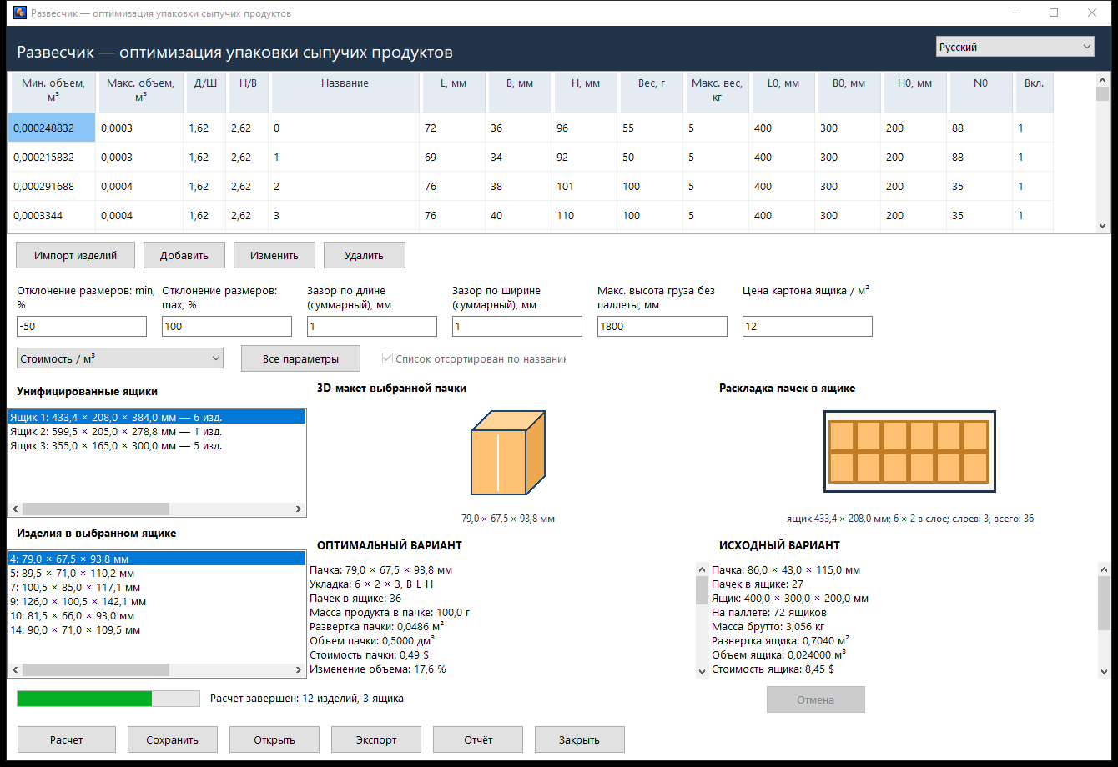The width and height of the screenshot is (1118, 767).
Task: Click items list right scroll arrow
Action: (299, 669)
